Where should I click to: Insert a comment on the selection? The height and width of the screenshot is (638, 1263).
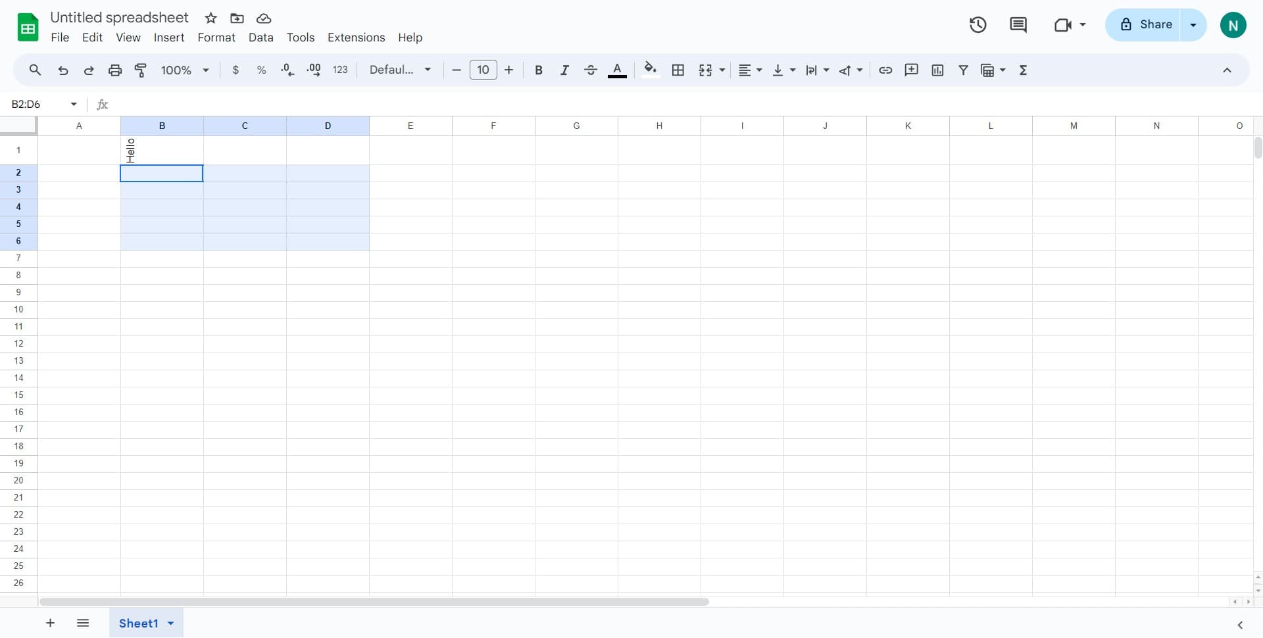coord(911,70)
